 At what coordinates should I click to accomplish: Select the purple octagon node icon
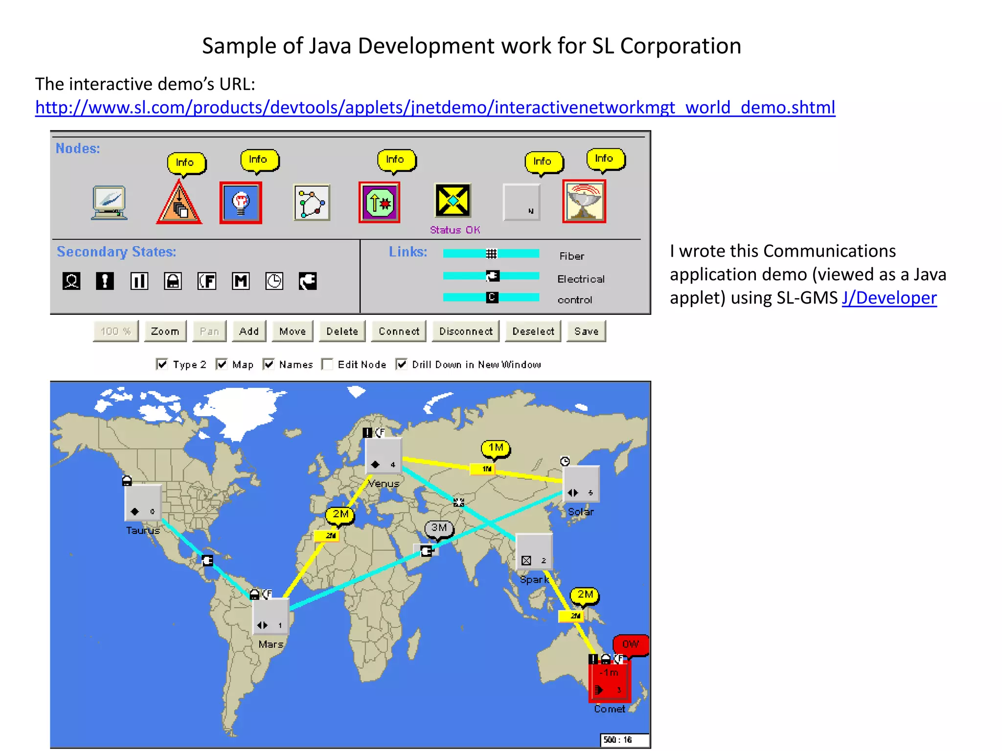(x=379, y=202)
